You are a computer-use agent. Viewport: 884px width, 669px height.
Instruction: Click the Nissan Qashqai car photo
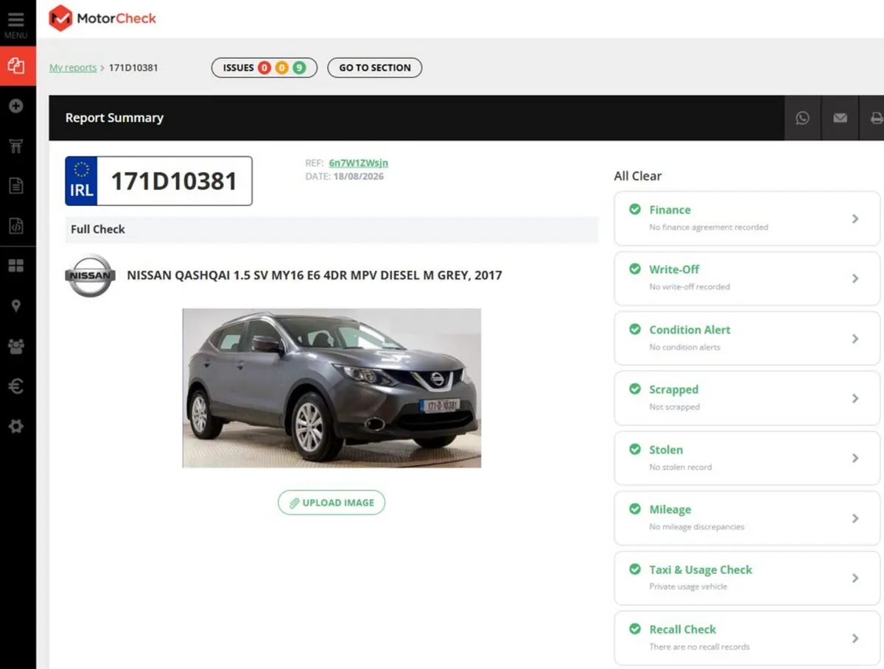click(x=331, y=388)
